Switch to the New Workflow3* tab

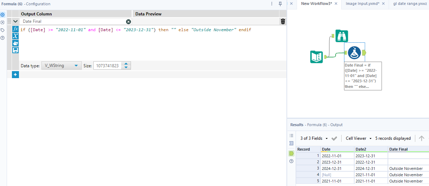316,4
